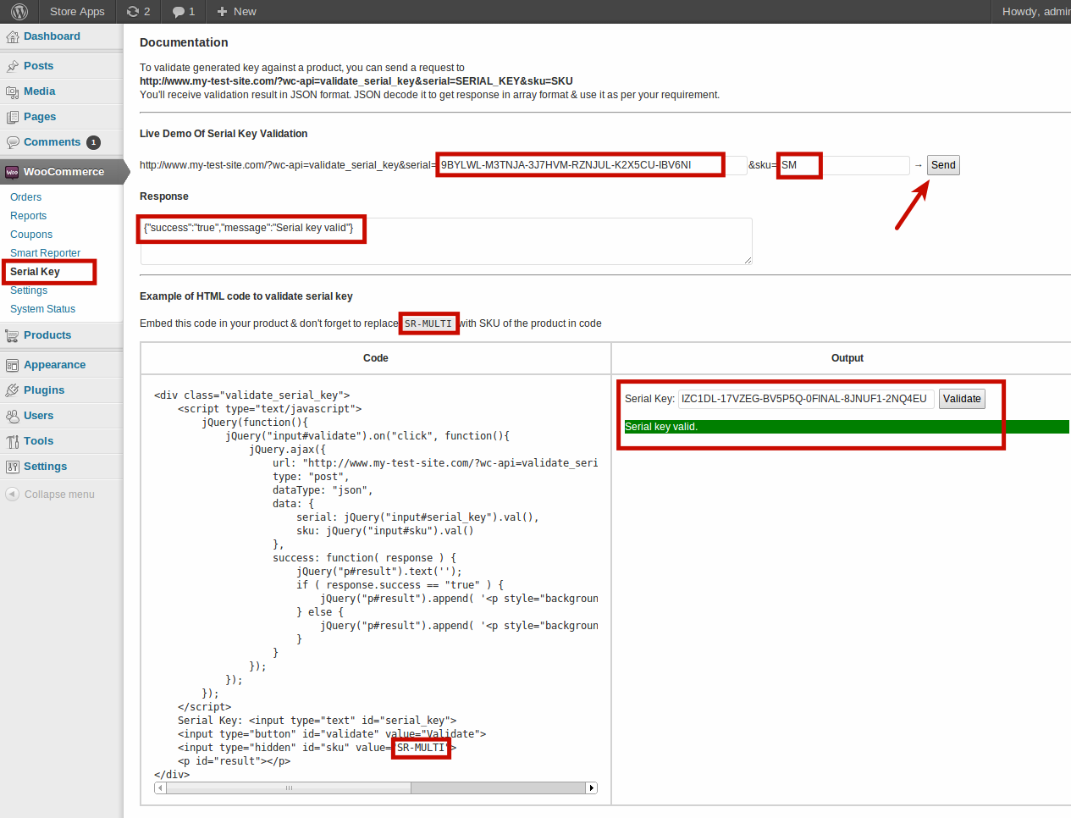Click the Pages icon in sidebar
This screenshot has width=1071, height=818.
(x=12, y=117)
